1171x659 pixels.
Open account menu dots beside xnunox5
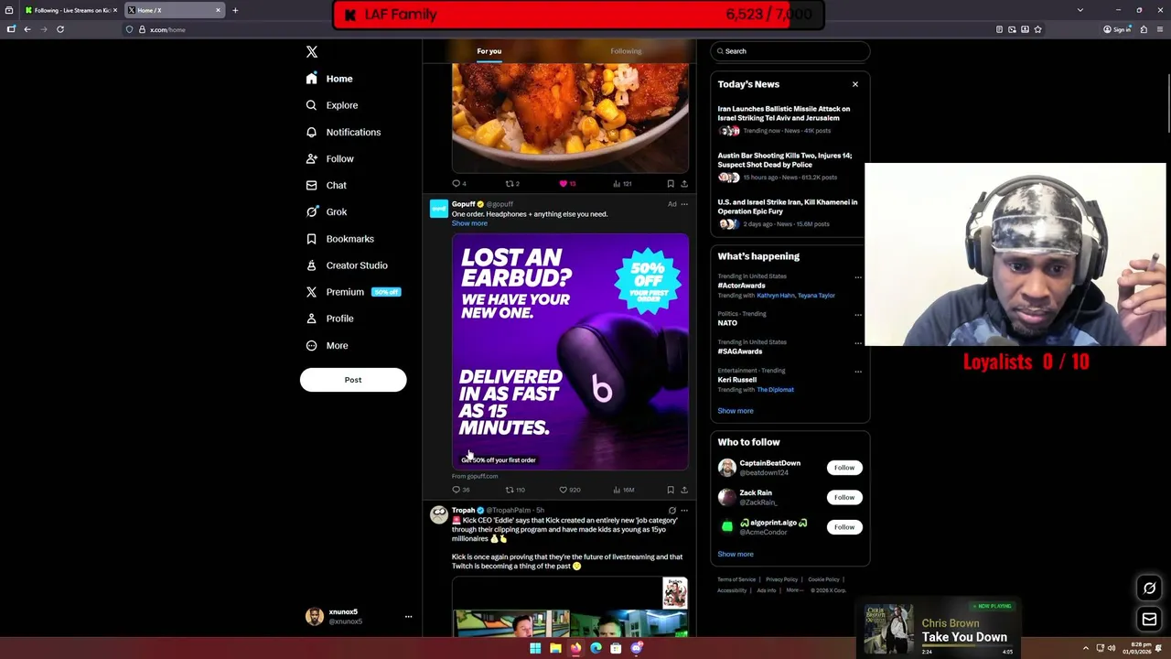(408, 617)
